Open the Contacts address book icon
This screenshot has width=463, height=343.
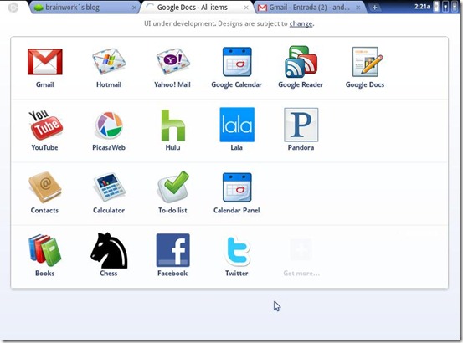[x=45, y=187]
